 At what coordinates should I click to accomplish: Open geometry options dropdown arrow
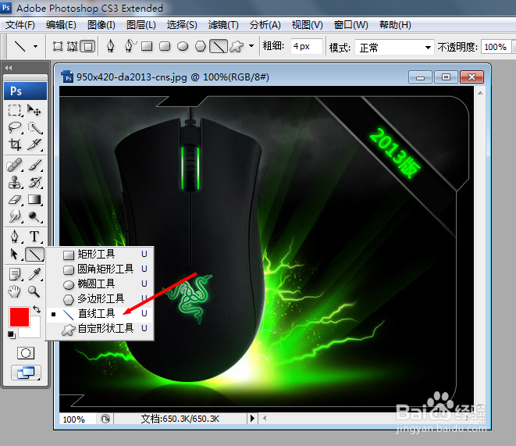tap(251, 46)
